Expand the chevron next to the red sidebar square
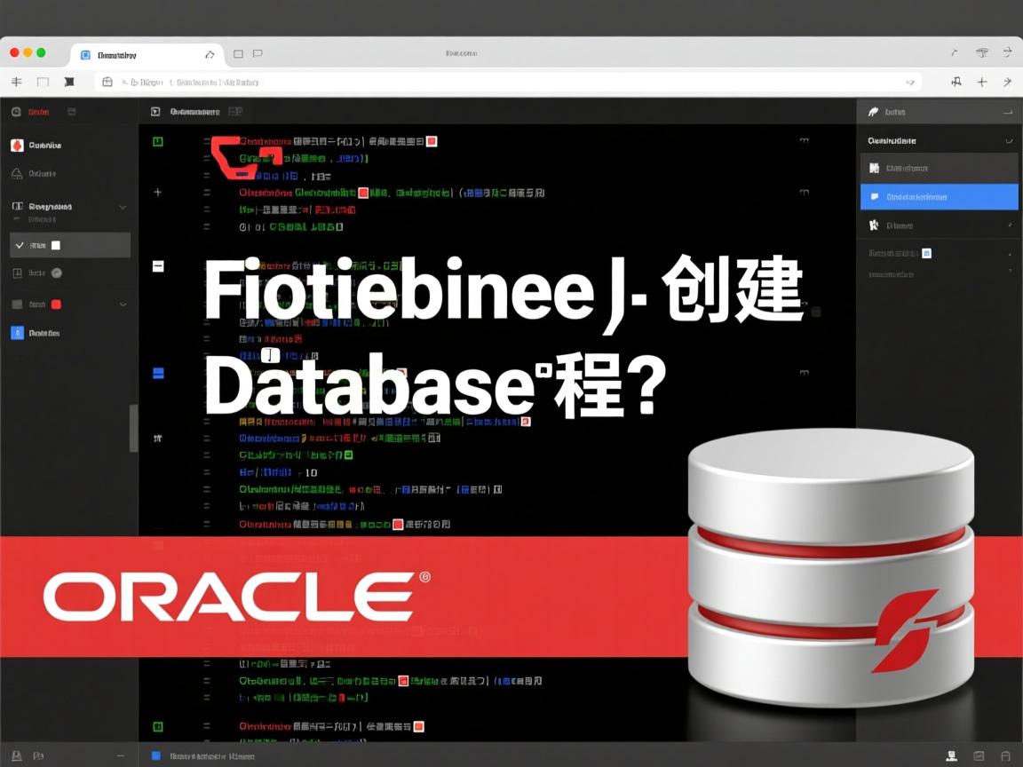The height and width of the screenshot is (767, 1023). pyautogui.click(x=123, y=304)
